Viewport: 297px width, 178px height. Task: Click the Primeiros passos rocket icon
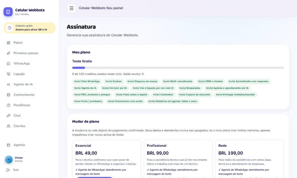(9, 53)
